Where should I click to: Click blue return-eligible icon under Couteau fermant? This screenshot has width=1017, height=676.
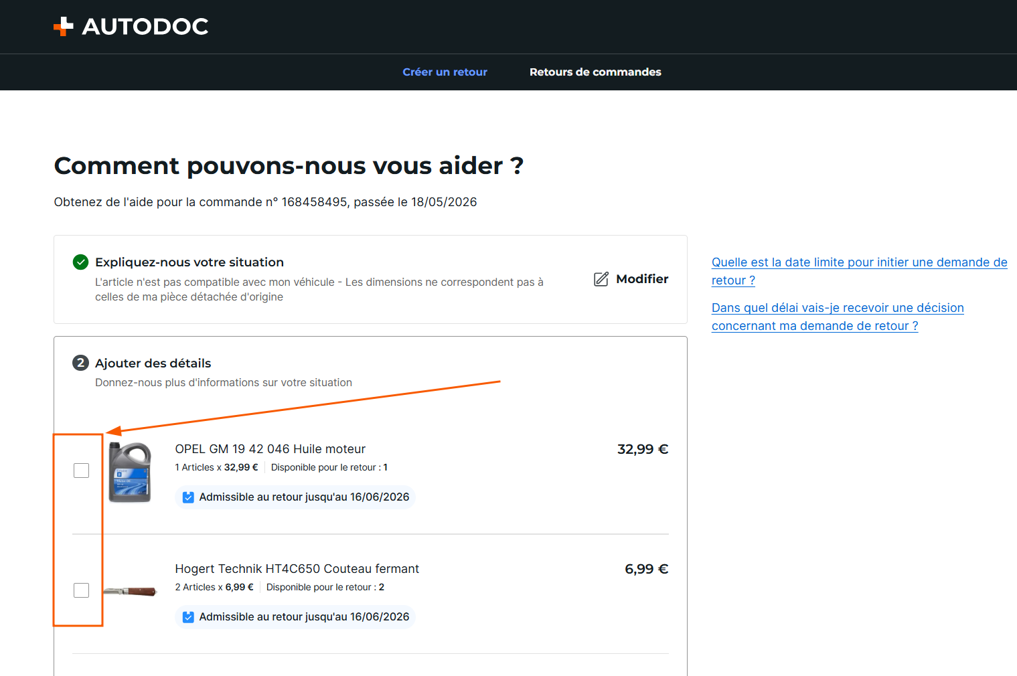(x=188, y=617)
